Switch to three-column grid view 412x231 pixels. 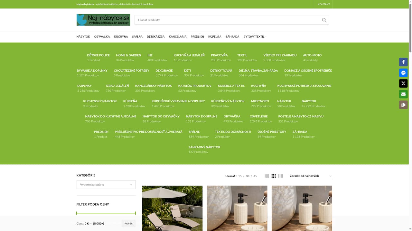pos(274,176)
